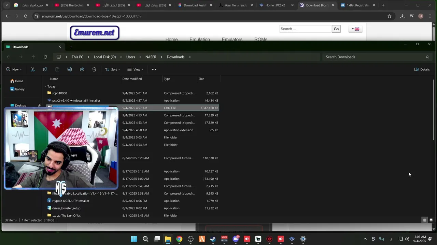This screenshot has height=245, width=437.
Task: Switch to details list view icon
Action: 425,220
